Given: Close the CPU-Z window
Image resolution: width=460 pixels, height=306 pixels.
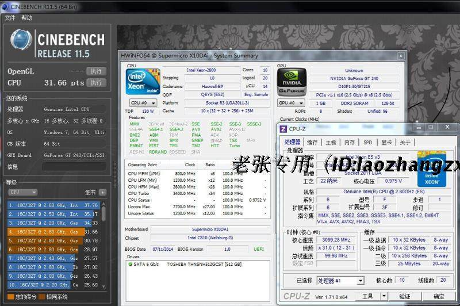Looking at the screenshot, I should point(447,127).
